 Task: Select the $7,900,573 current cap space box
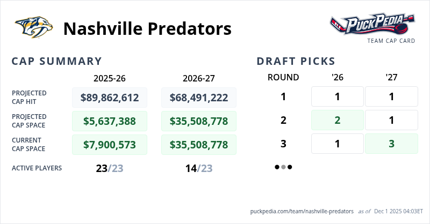point(110,145)
